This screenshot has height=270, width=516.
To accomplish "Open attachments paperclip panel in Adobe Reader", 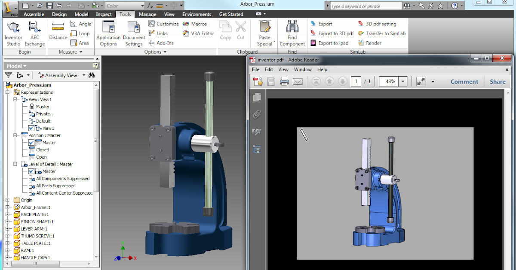I will (x=257, y=114).
